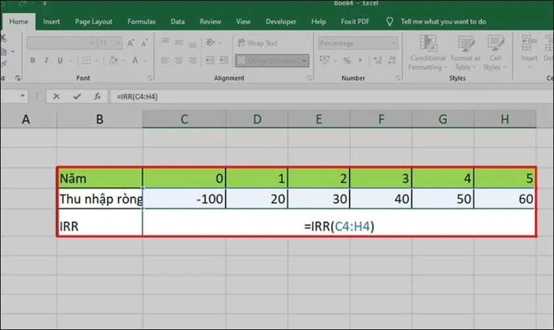Click Tell me what you want to do
The width and height of the screenshot is (554, 330).
[443, 22]
